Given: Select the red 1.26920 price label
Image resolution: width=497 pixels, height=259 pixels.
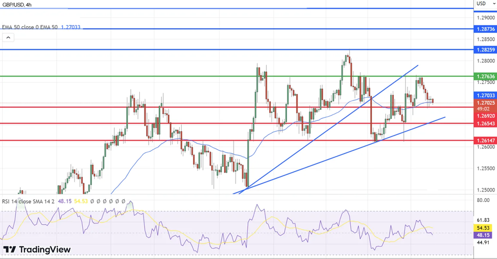Looking at the screenshot, I should point(485,116).
